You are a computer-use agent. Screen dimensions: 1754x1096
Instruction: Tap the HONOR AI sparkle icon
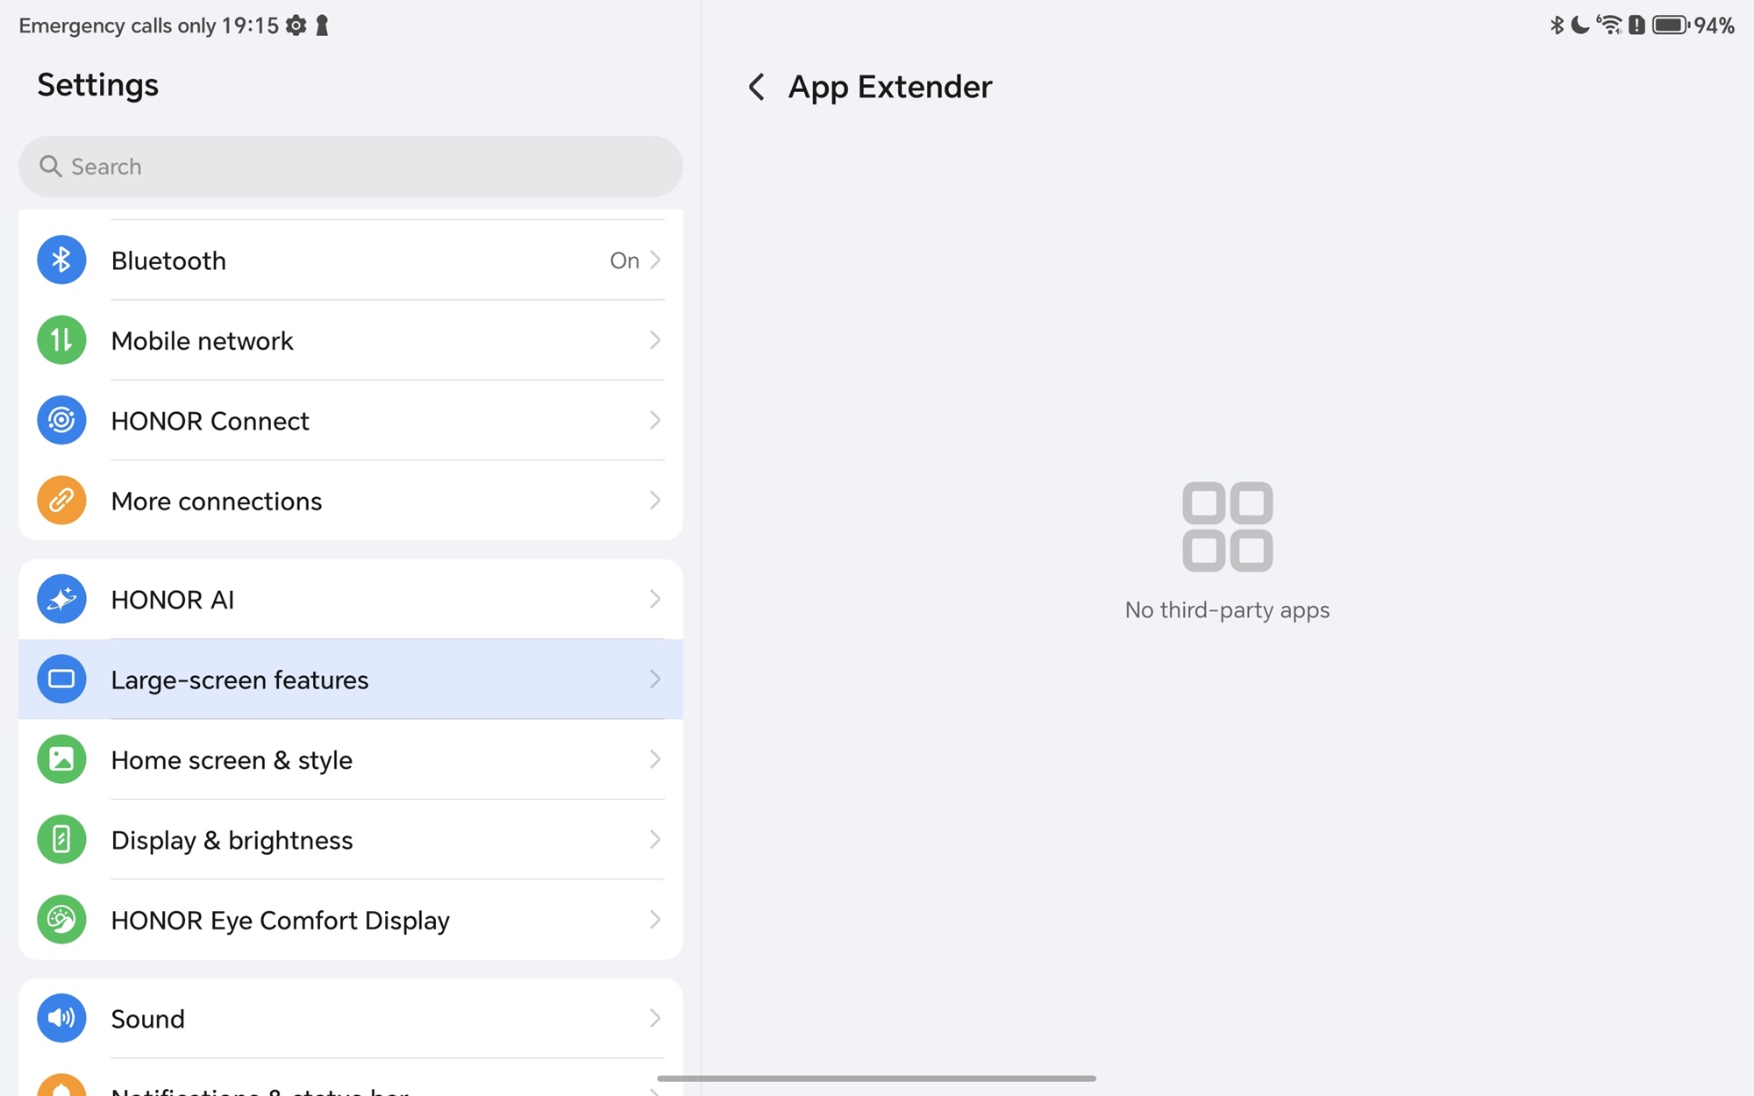pos(61,600)
